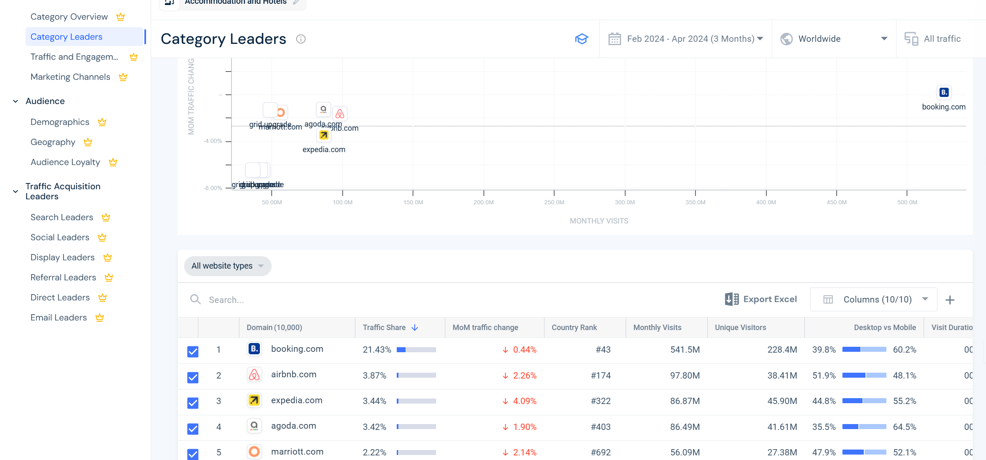Collapse the Traffic Acquisition Leaders section
The height and width of the screenshot is (460, 986).
15,191
